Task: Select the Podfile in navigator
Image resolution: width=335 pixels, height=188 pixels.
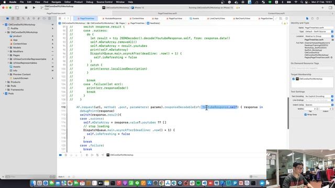Action: pyautogui.click(x=14, y=28)
